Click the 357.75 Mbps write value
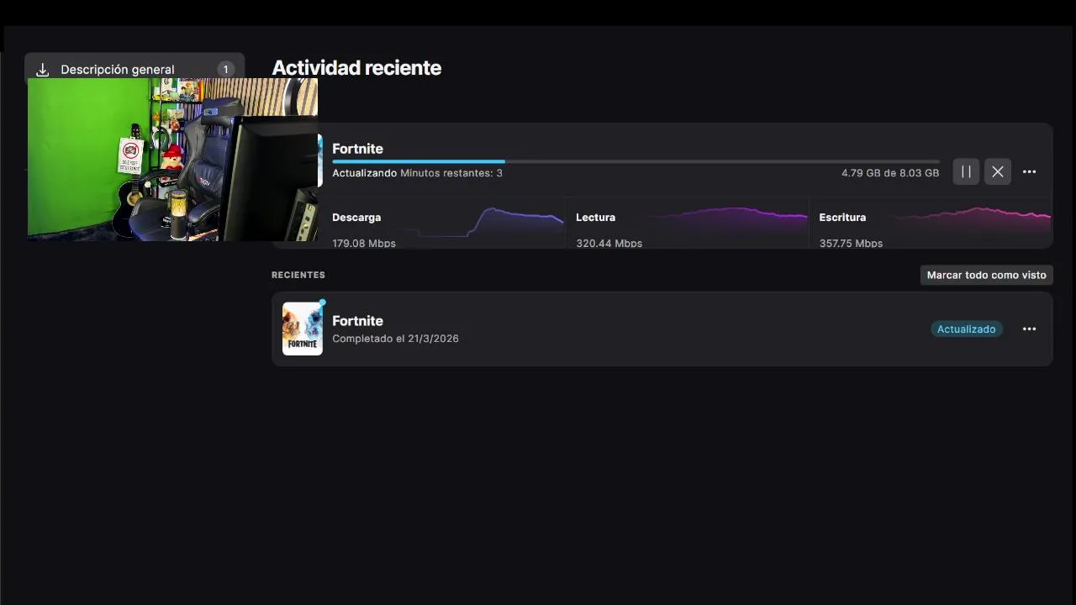 point(851,243)
